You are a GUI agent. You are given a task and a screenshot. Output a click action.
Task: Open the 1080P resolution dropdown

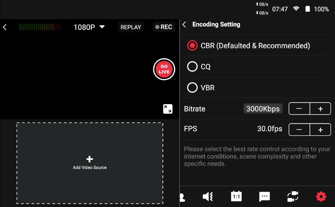click(x=89, y=27)
